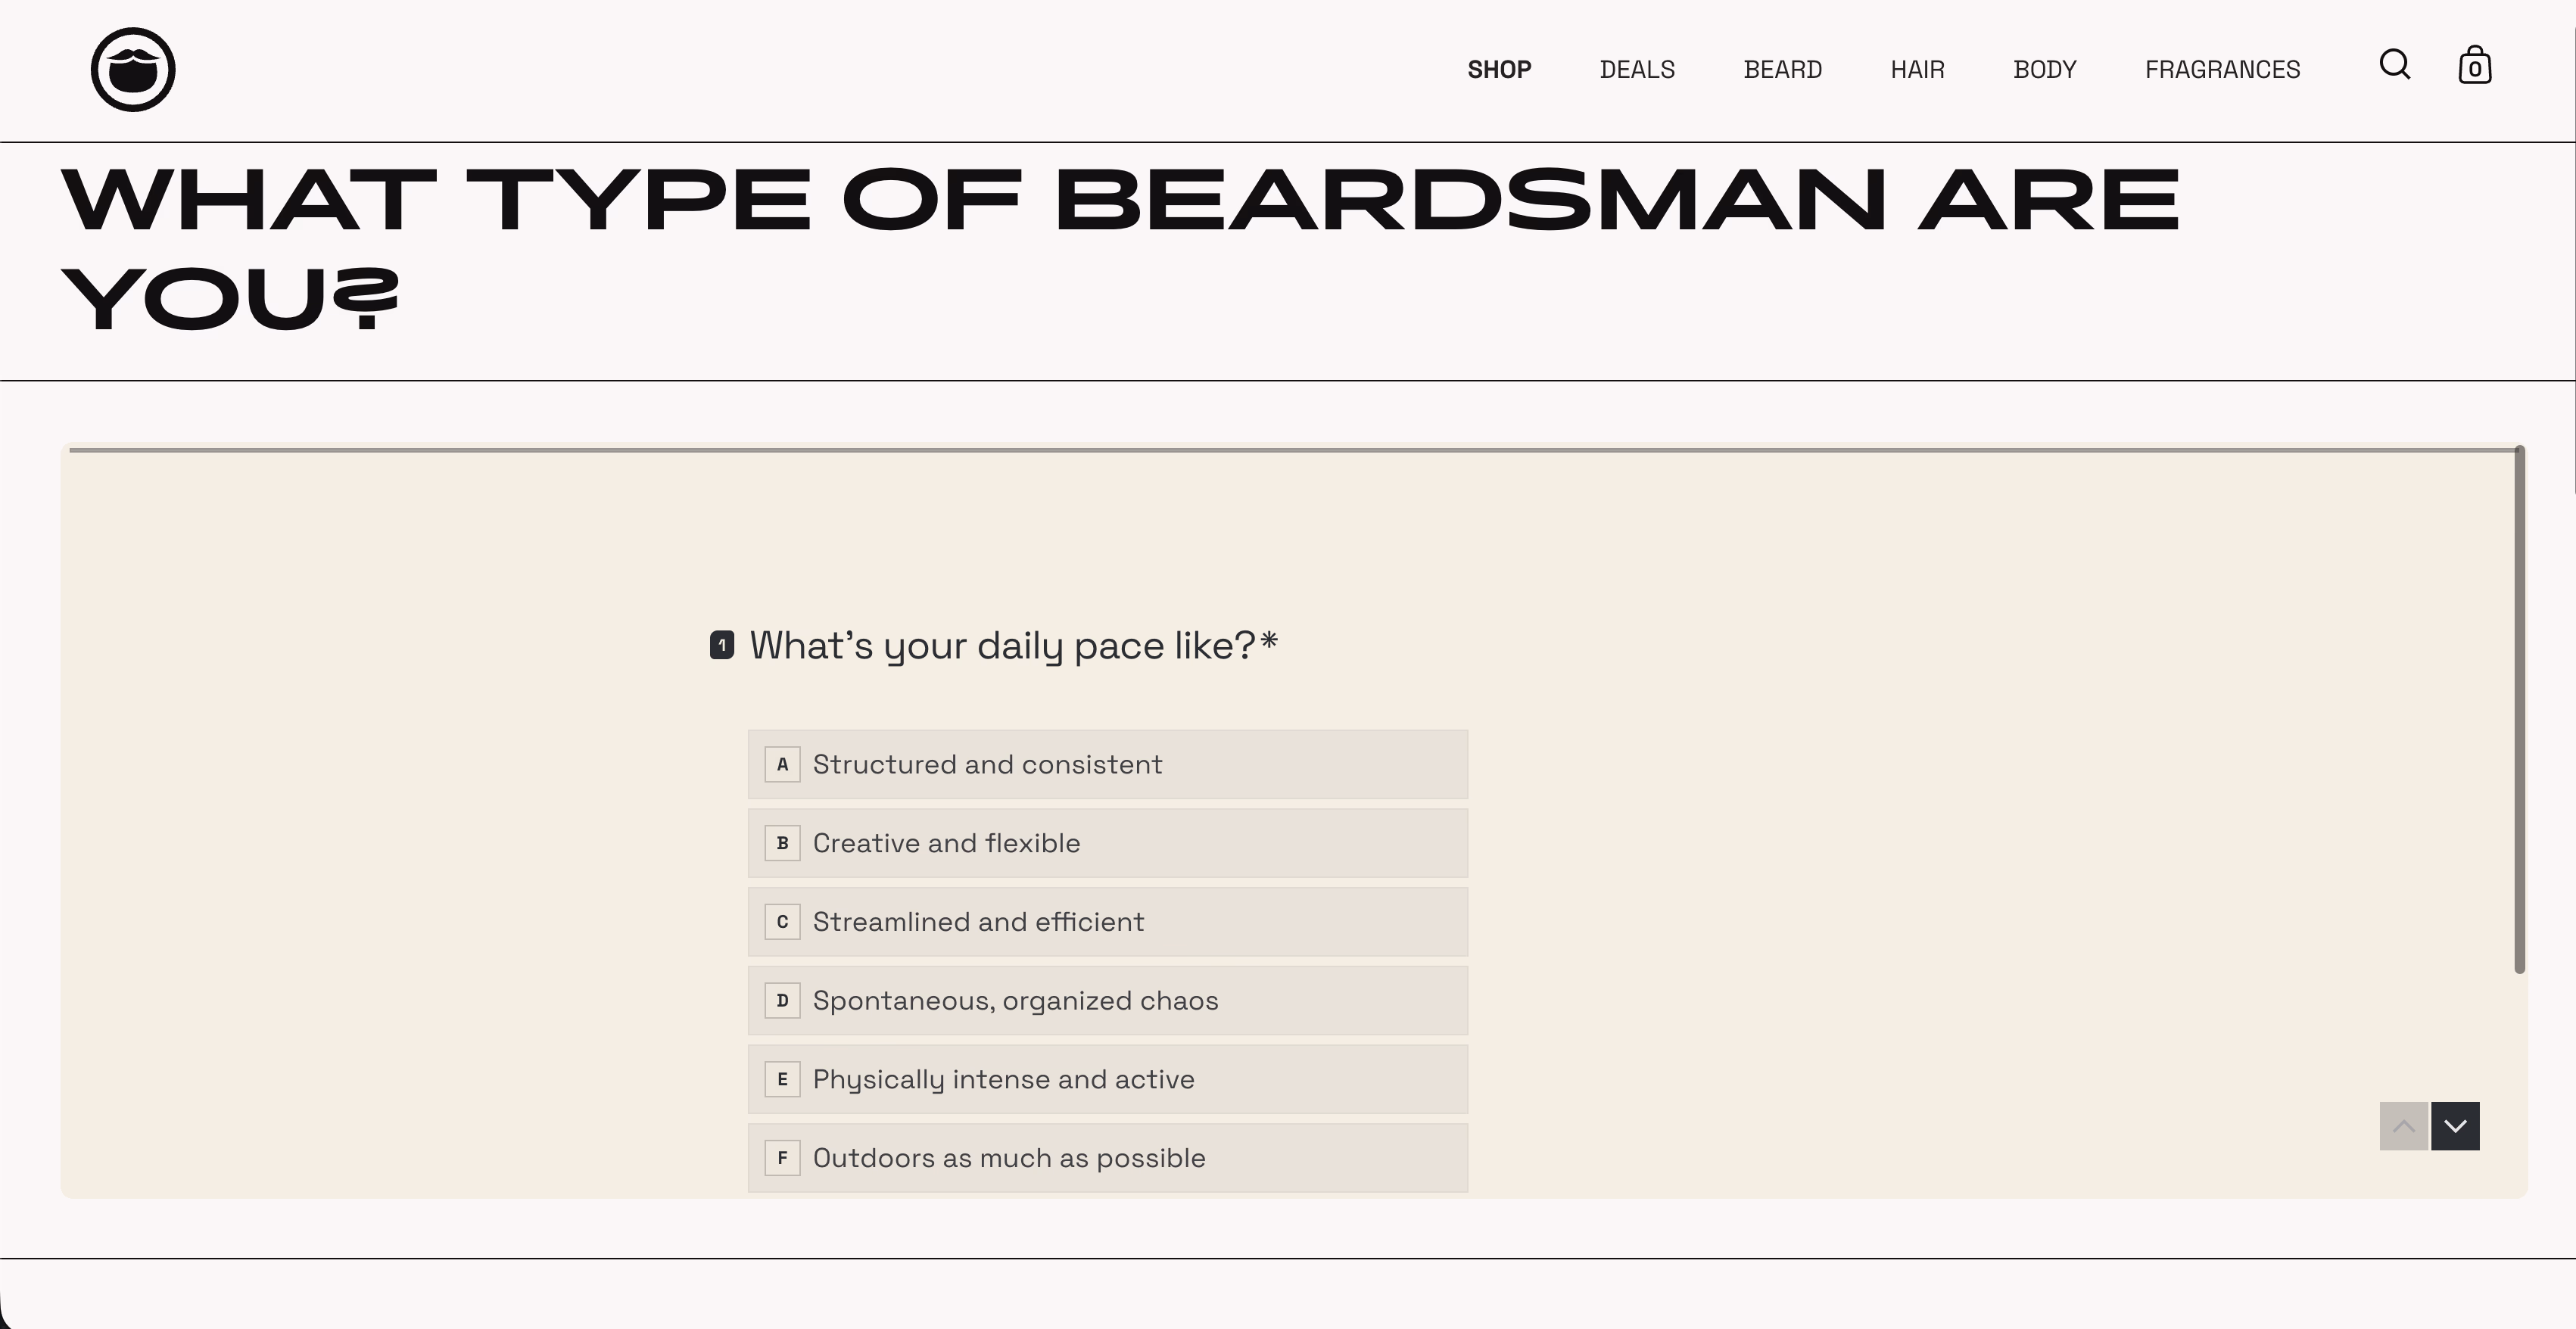2576x1329 pixels.
Task: Pick option D Spontaneous, organized chaos
Action: [x=1107, y=1000]
